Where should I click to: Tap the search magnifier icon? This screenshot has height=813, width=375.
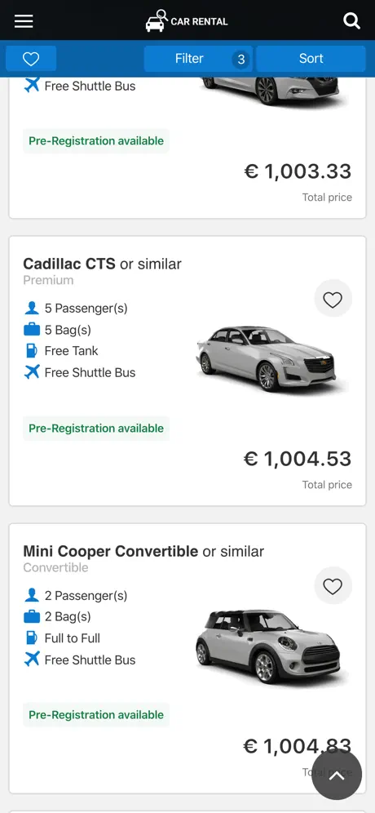351,21
